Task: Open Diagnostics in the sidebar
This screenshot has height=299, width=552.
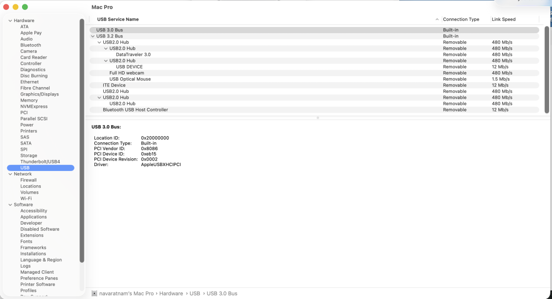Action: pos(33,70)
